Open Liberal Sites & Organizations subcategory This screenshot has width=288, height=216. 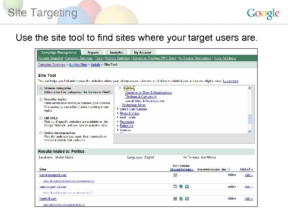tap(144, 101)
